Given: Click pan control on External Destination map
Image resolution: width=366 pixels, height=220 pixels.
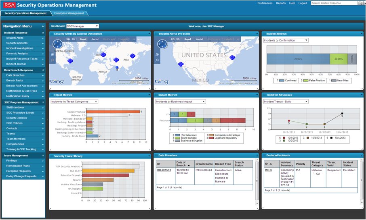Looking at the screenshot, I should coord(58,44).
